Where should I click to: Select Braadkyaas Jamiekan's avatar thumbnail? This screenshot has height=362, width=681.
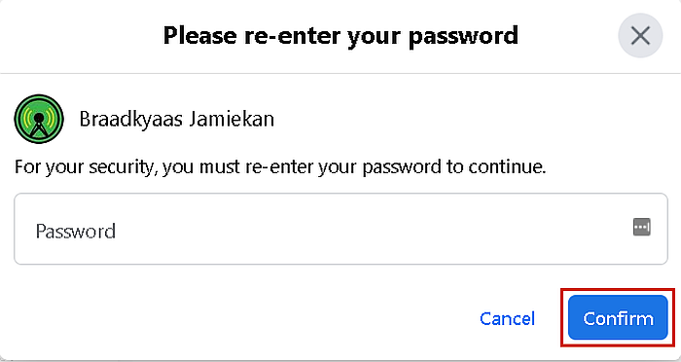[39, 119]
